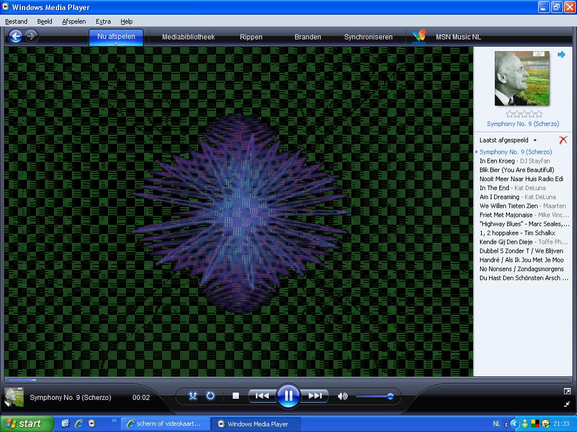Viewport: 577px width, 432px height.
Task: Open the Help menu
Action: click(127, 21)
